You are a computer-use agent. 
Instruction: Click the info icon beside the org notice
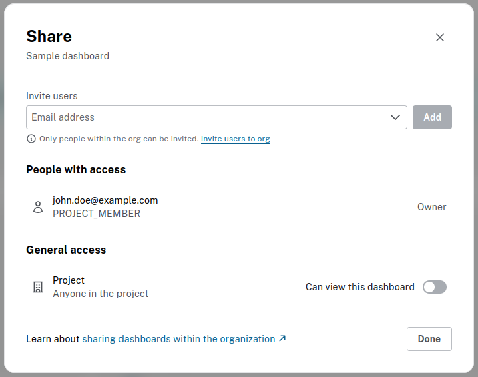click(x=31, y=139)
